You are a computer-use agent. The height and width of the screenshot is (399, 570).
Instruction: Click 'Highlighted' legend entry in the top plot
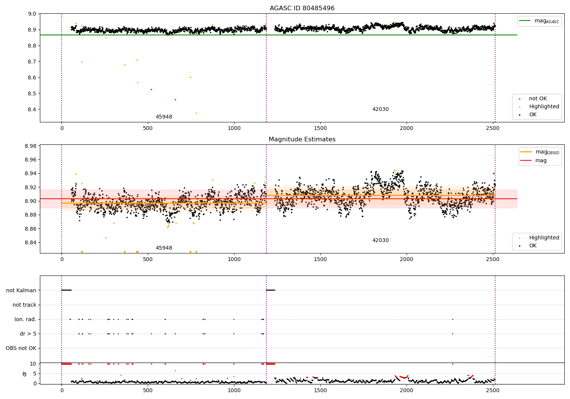544,107
